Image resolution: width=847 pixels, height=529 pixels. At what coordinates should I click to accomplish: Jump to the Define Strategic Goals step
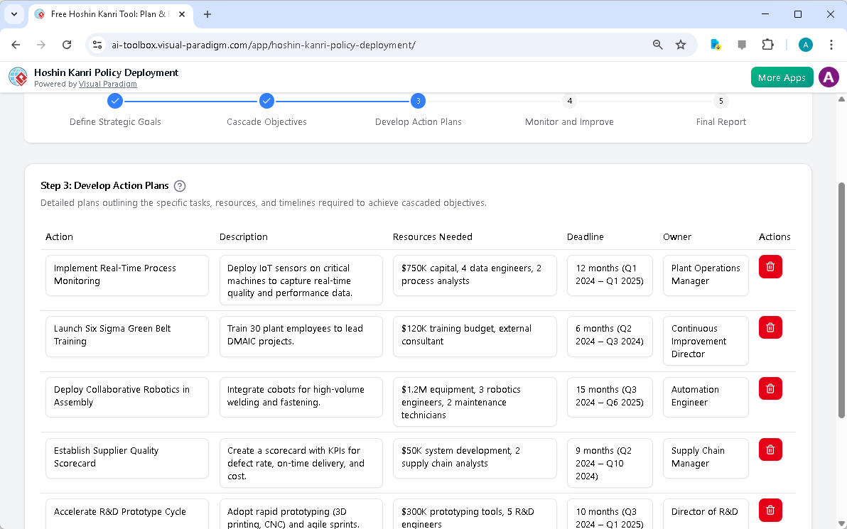115,101
